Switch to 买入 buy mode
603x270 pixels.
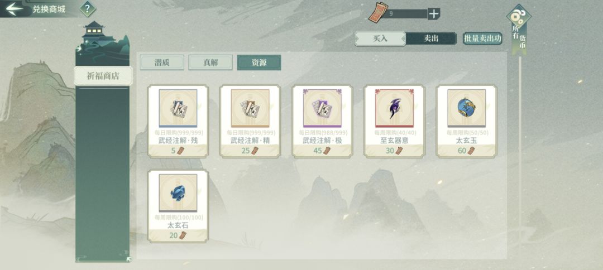[x=380, y=38]
